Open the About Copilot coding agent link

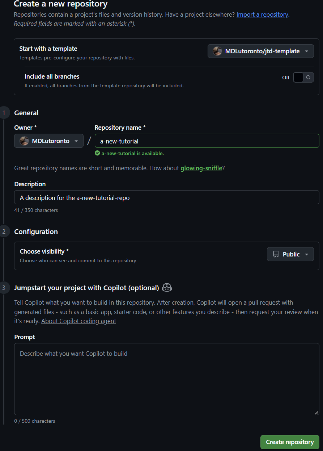click(x=78, y=321)
